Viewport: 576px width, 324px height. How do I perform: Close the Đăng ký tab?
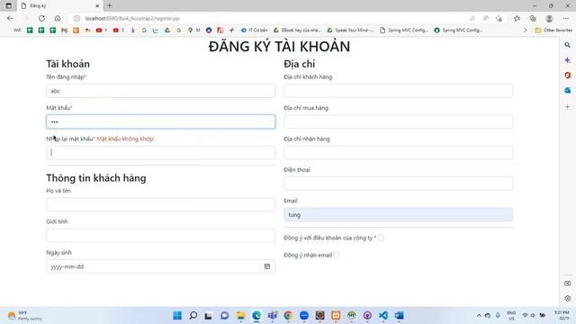pyautogui.click(x=97, y=6)
